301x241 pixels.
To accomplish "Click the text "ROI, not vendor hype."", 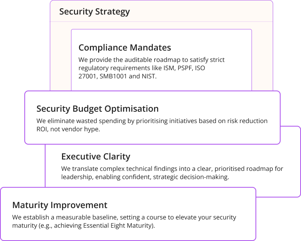I will [68, 129].
